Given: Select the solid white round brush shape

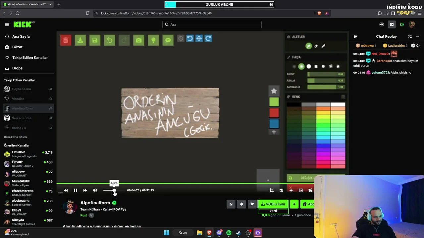Looking at the screenshot, I should [309, 66].
